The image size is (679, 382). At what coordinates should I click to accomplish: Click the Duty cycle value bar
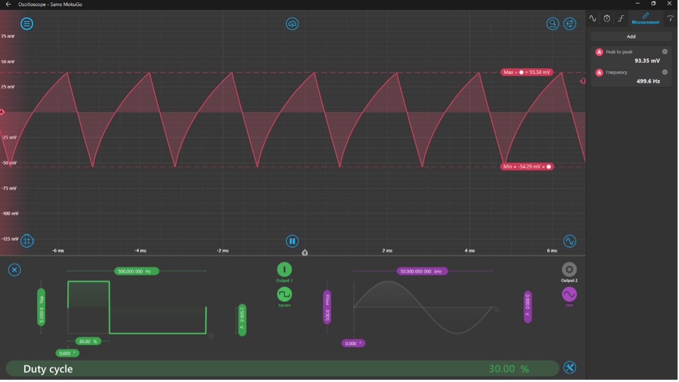(x=282, y=369)
